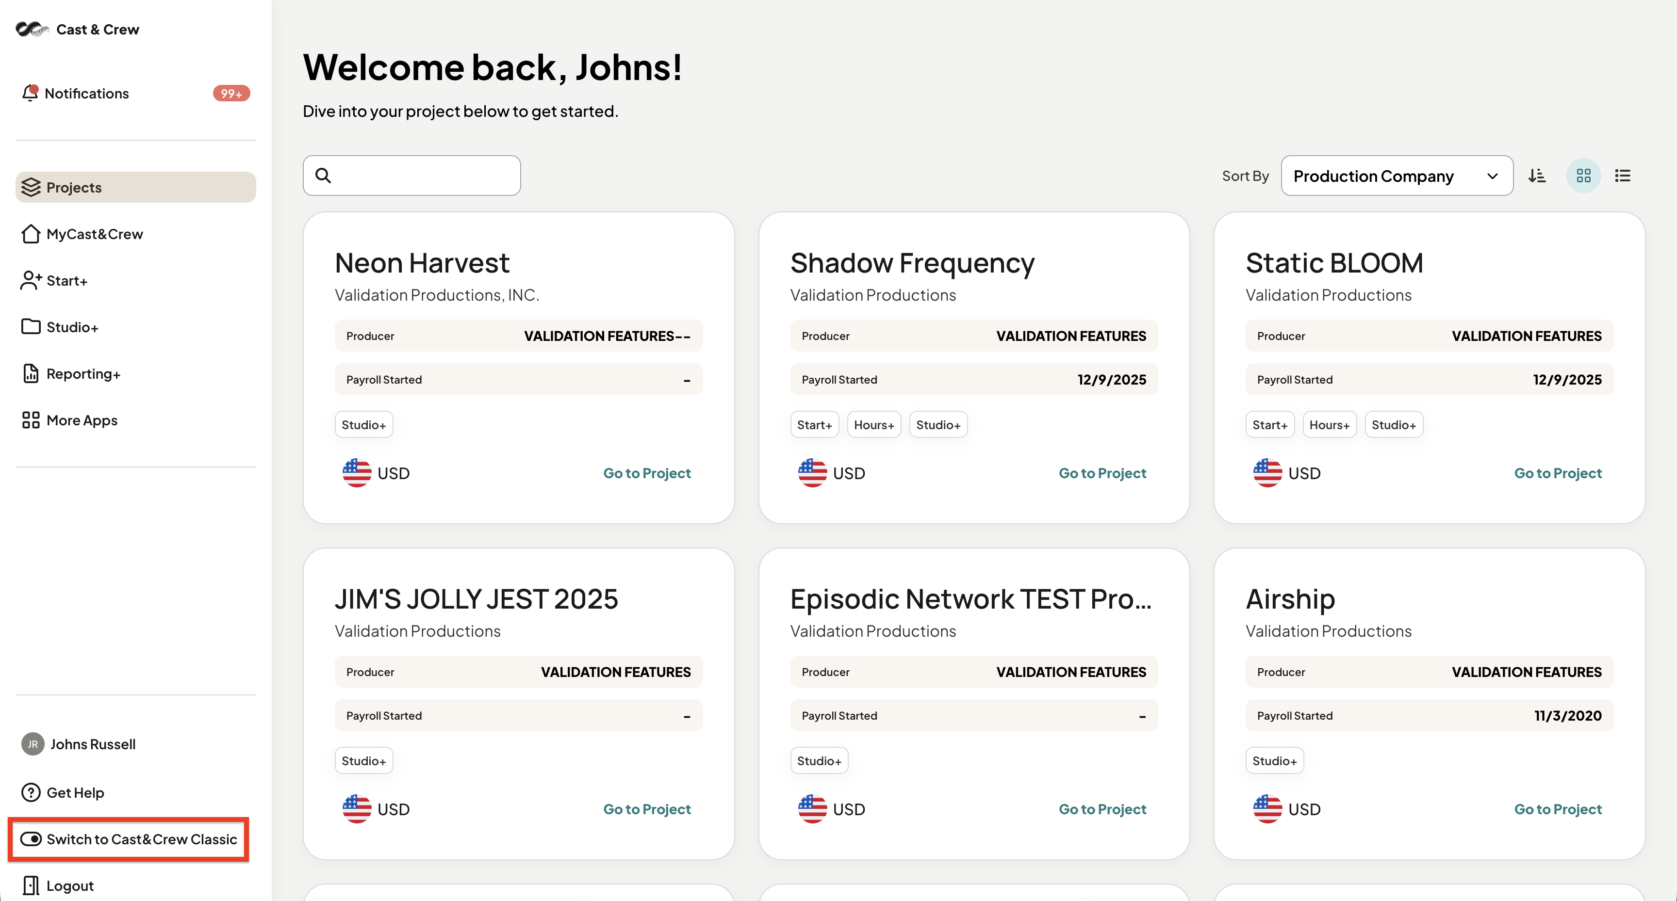Switch to list view layout
The image size is (1677, 901).
click(x=1622, y=176)
